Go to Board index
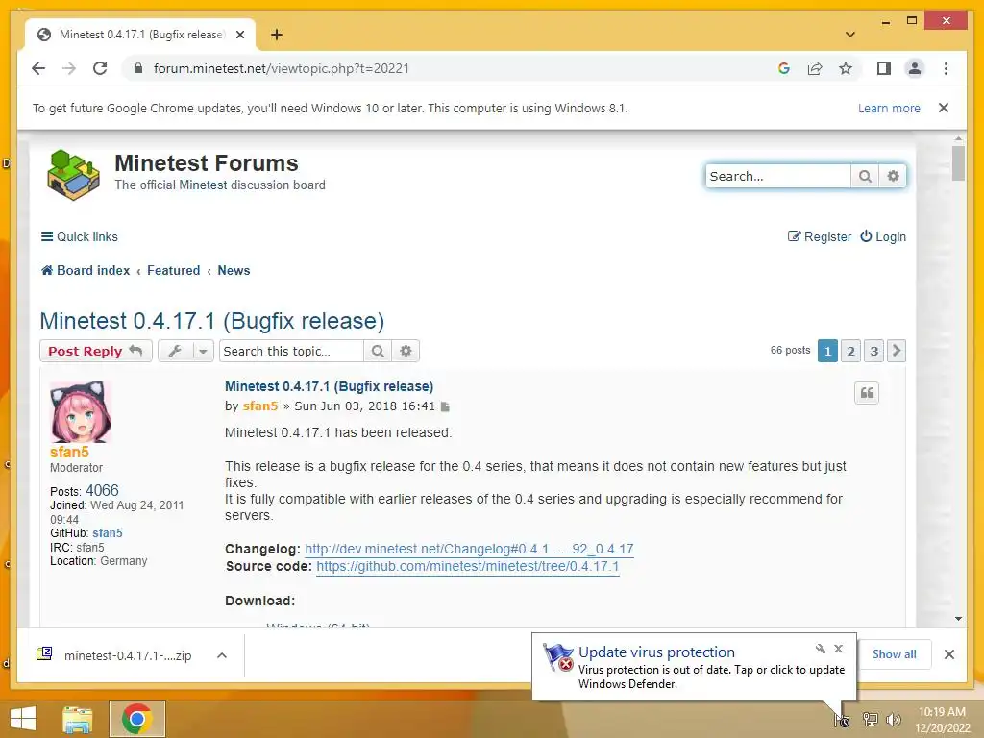 click(86, 270)
